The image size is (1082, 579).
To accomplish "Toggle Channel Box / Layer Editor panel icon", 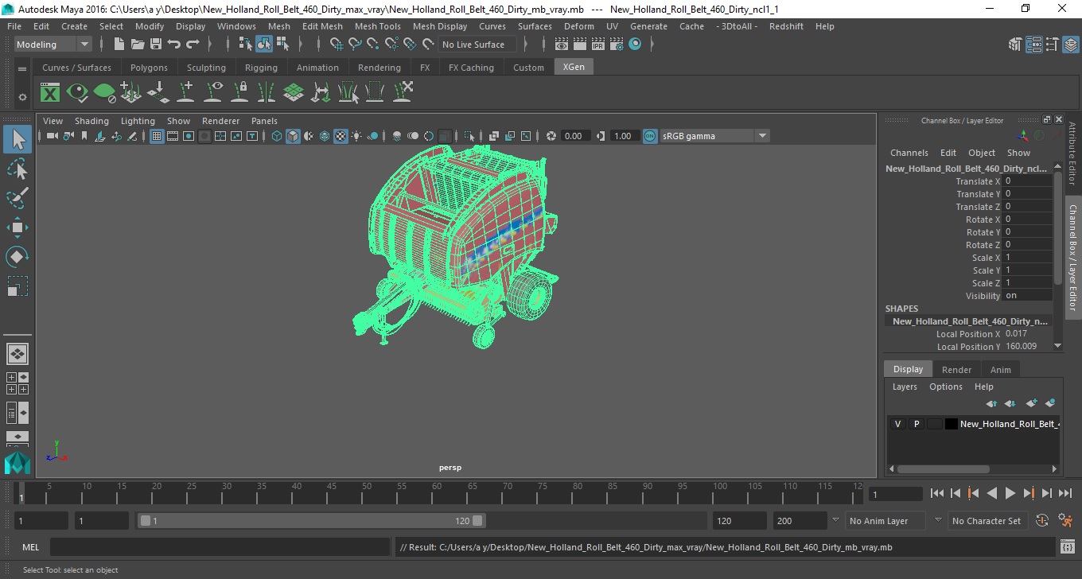I will click(1070, 45).
